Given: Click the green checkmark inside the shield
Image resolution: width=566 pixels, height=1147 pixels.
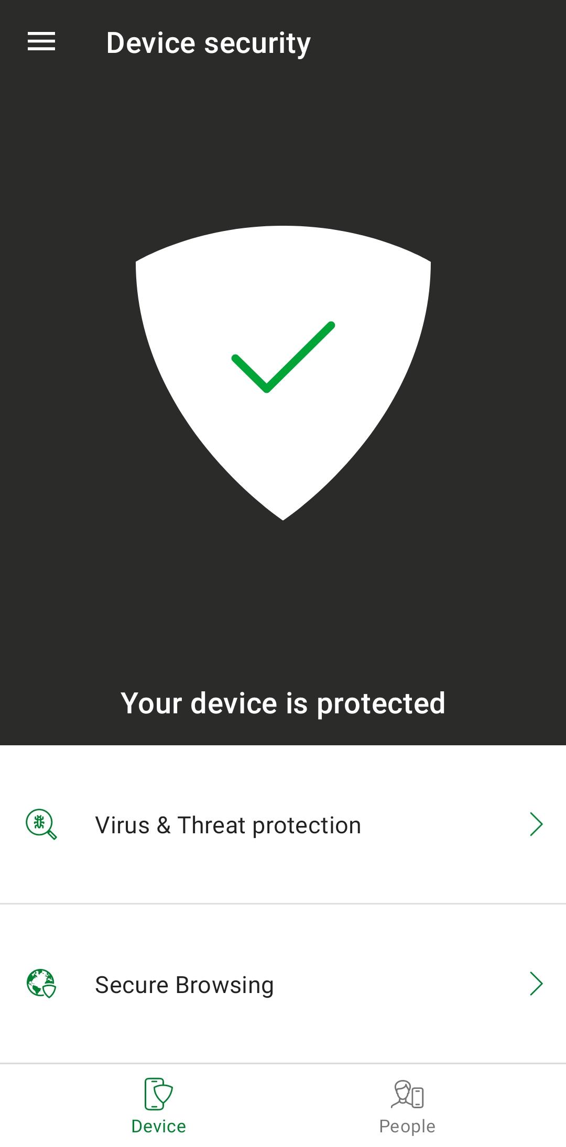Looking at the screenshot, I should point(283,357).
